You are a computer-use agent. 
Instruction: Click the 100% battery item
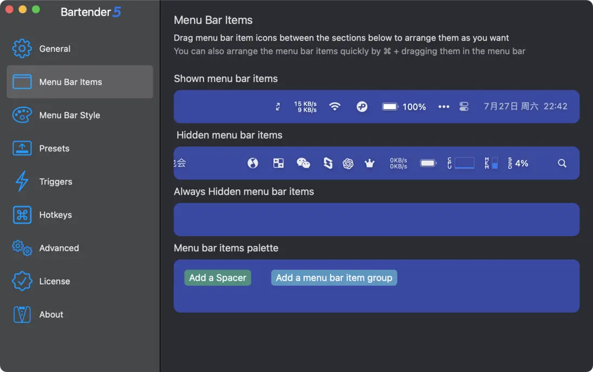(404, 107)
